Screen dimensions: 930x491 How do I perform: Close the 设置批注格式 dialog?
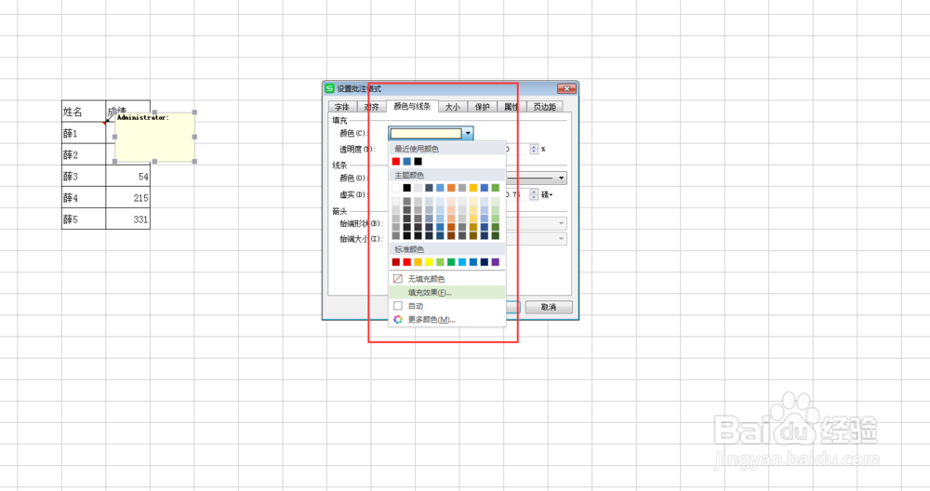point(566,88)
